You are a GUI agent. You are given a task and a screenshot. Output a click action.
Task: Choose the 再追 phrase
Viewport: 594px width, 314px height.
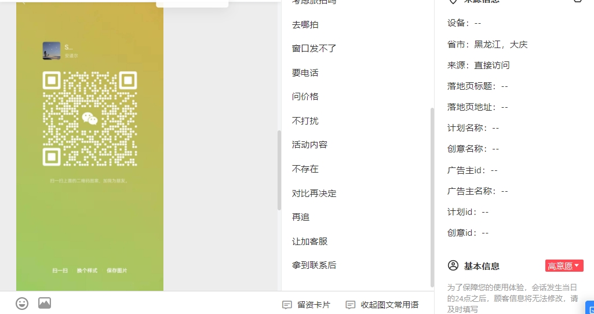click(301, 217)
